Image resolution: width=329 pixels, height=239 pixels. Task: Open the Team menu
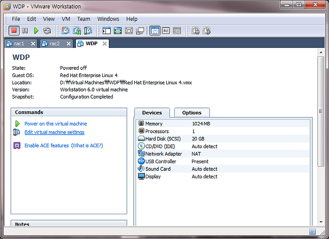tap(84, 19)
